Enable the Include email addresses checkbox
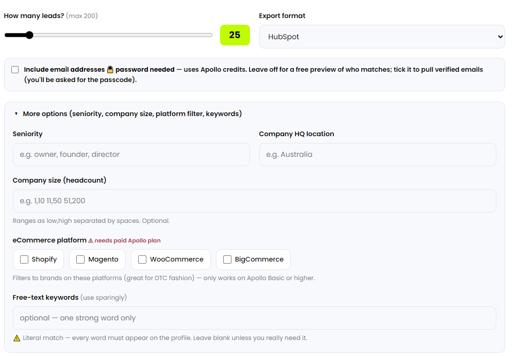Screen dimensions: 518x357 (15, 70)
